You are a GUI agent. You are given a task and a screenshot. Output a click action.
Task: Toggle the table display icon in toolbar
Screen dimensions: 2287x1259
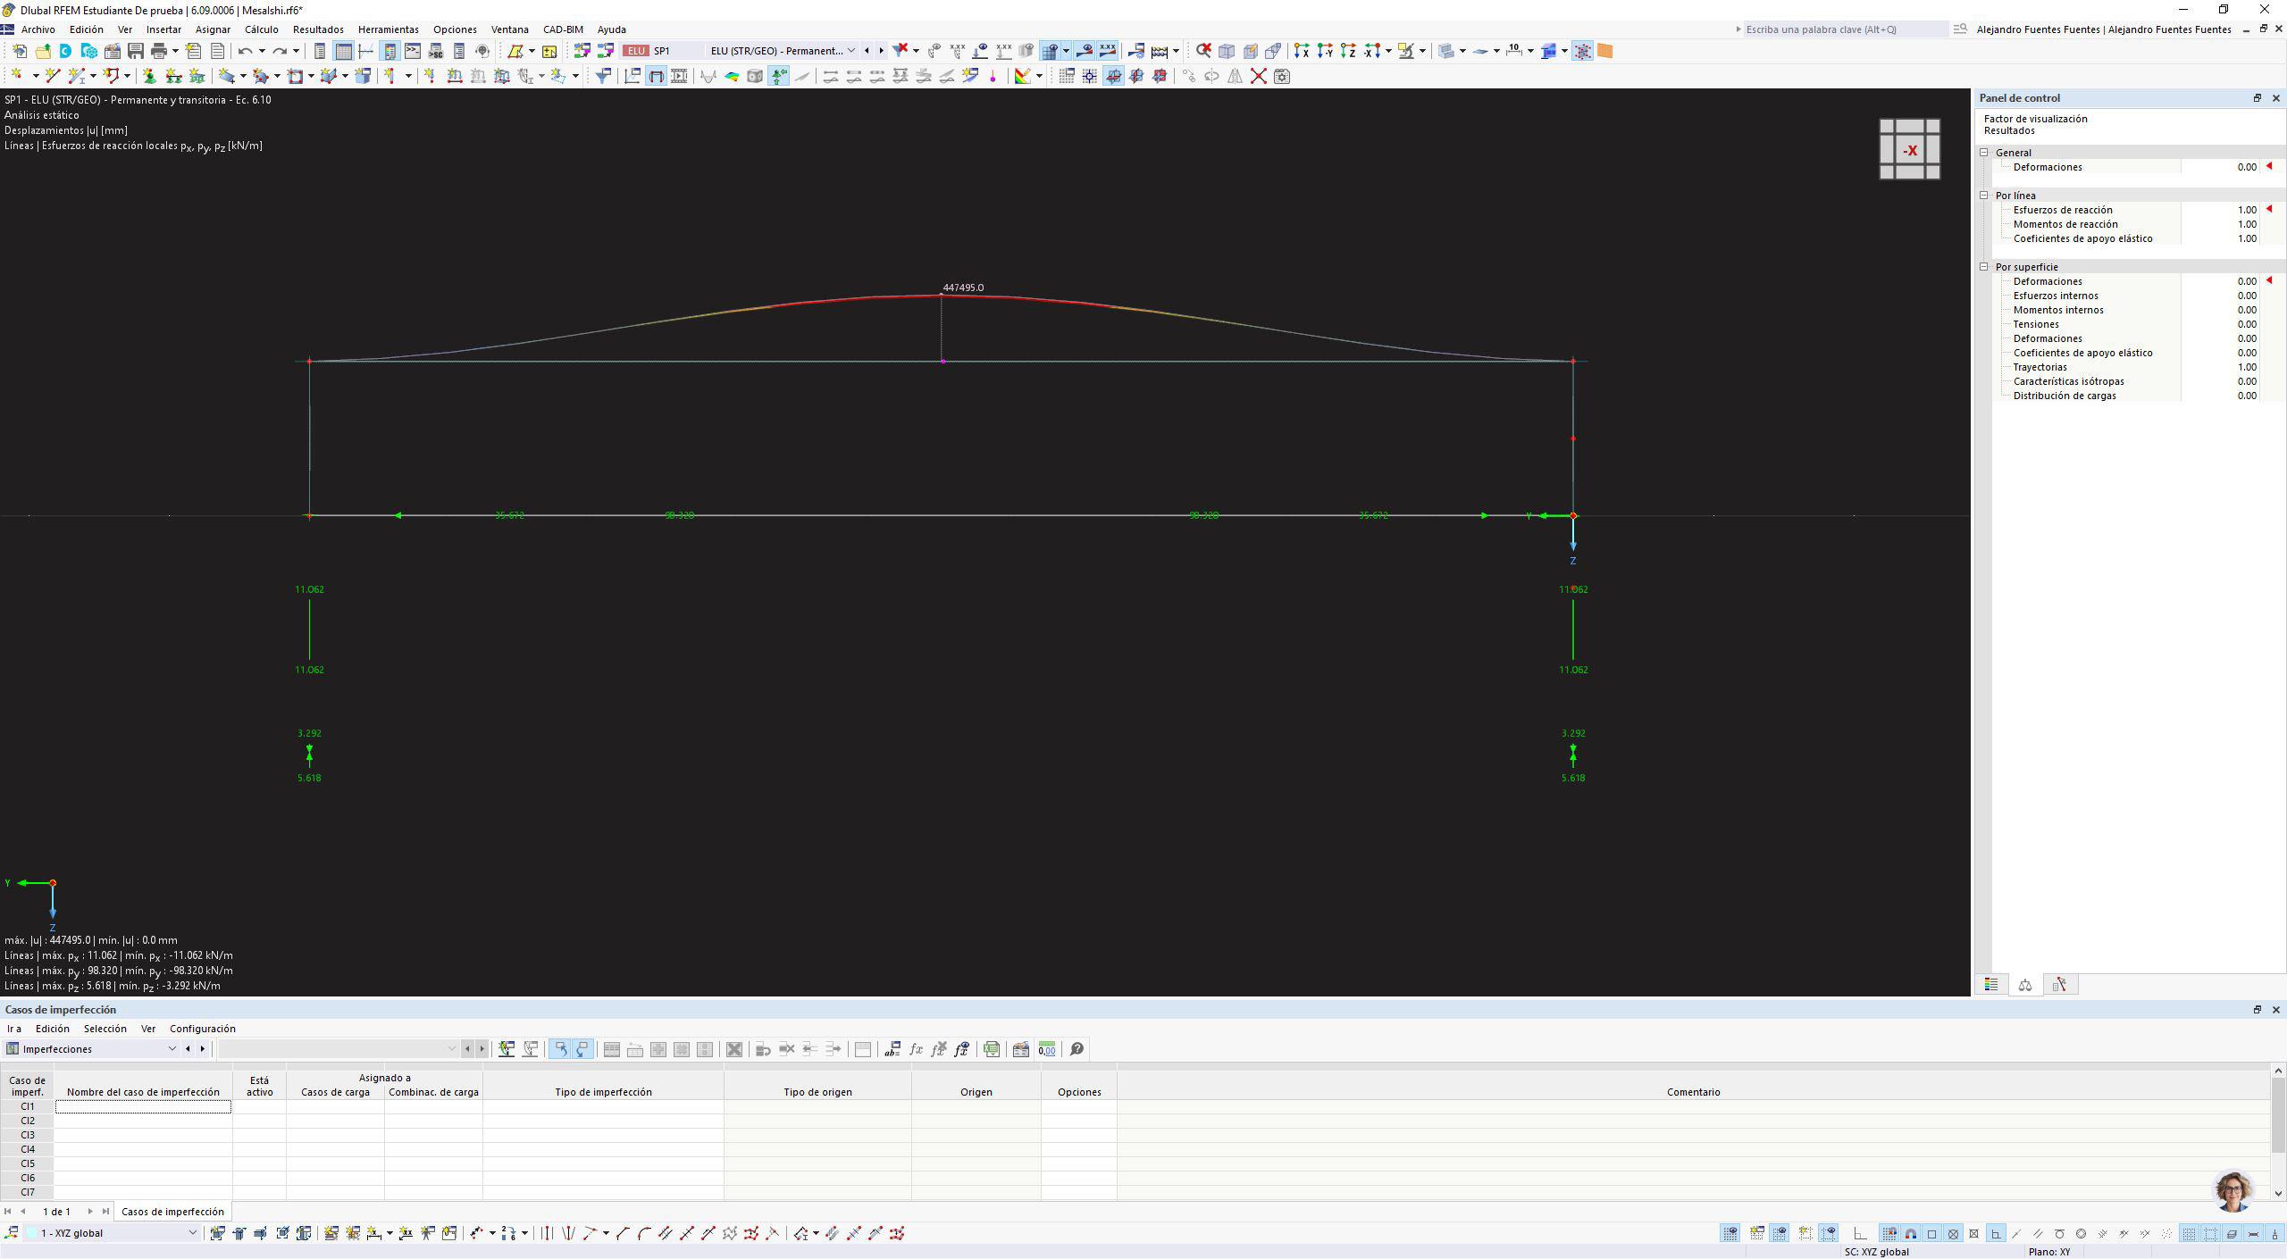343,51
